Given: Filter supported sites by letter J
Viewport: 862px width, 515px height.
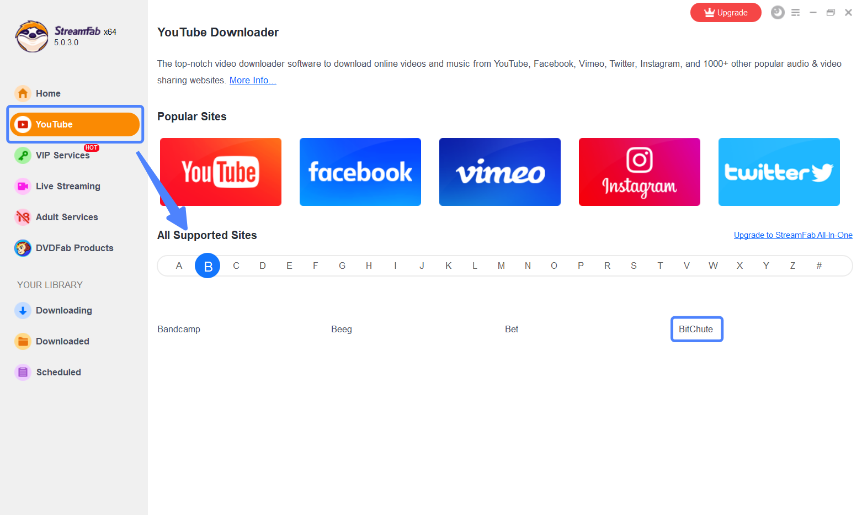Looking at the screenshot, I should (x=422, y=266).
